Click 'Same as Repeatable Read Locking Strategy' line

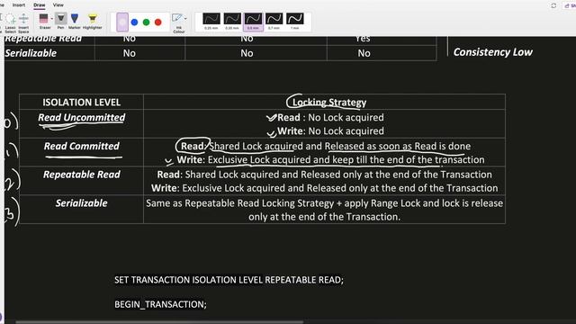click(324, 203)
